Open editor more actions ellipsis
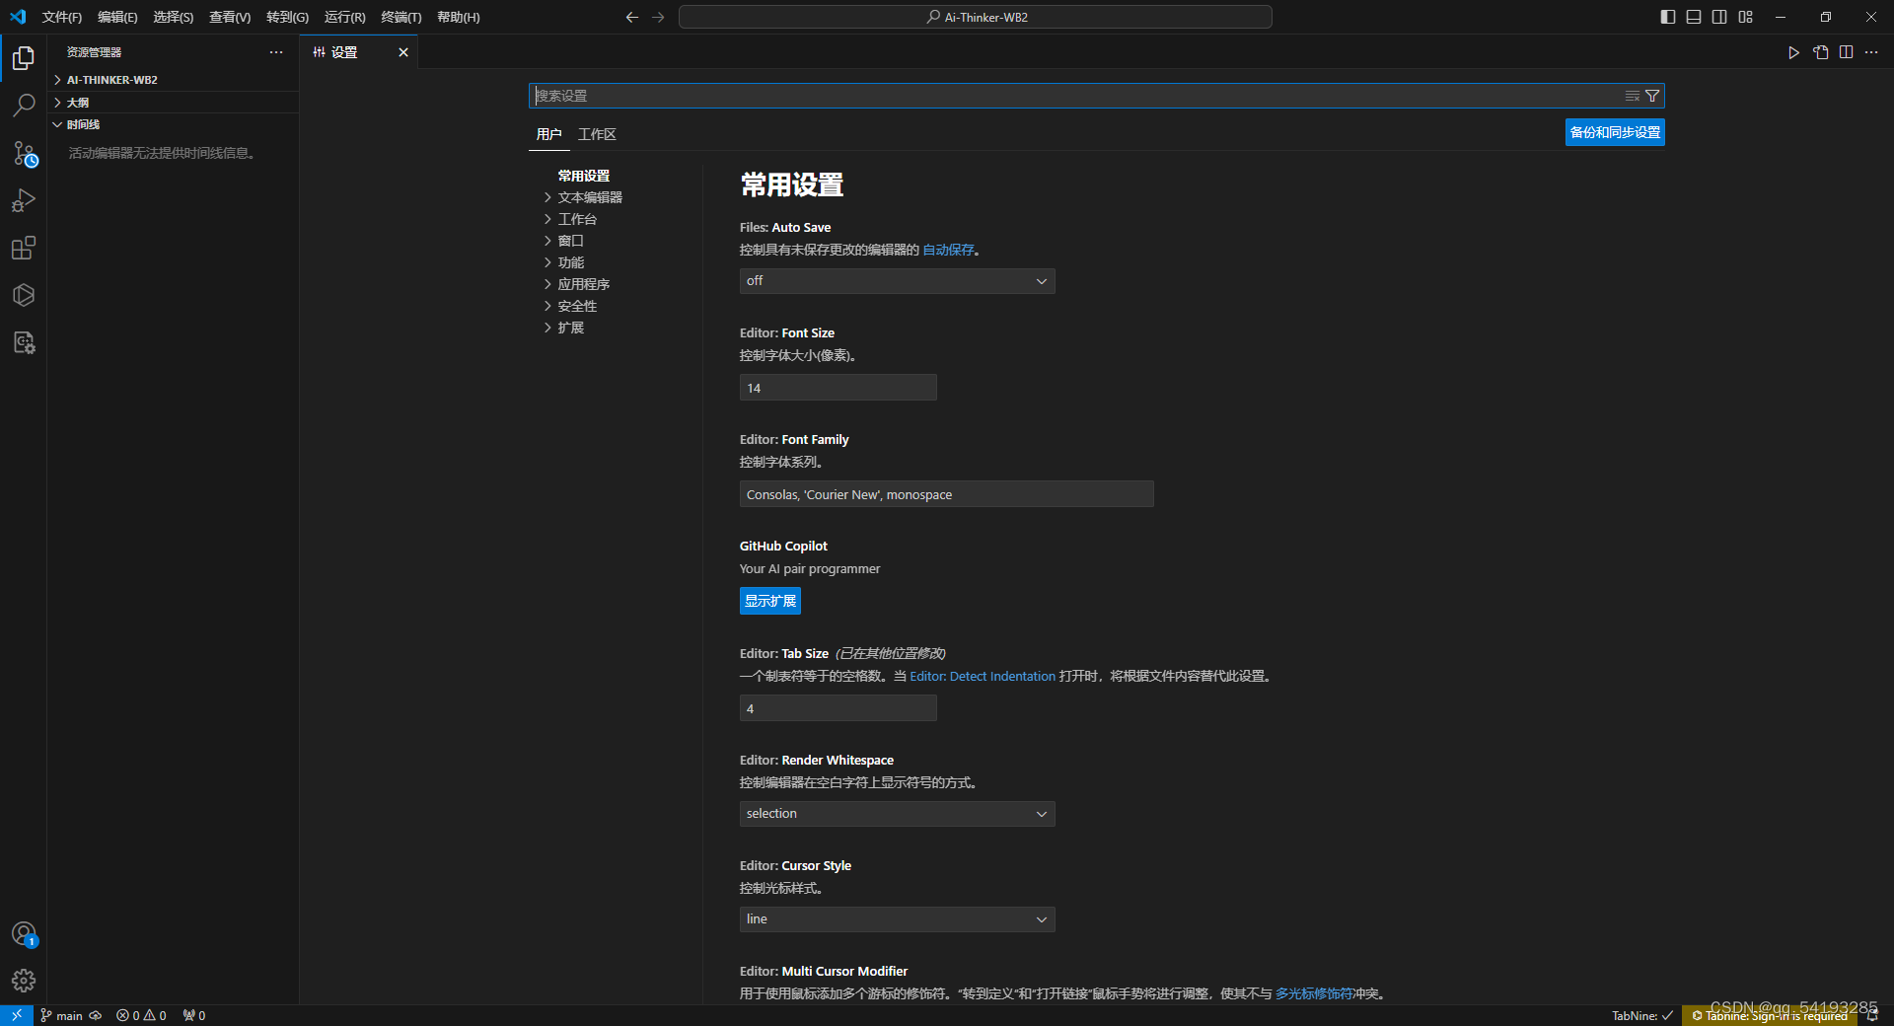 click(x=1871, y=52)
